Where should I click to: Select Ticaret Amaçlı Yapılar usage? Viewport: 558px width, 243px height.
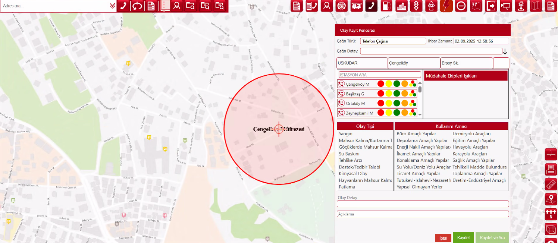(x=418, y=174)
